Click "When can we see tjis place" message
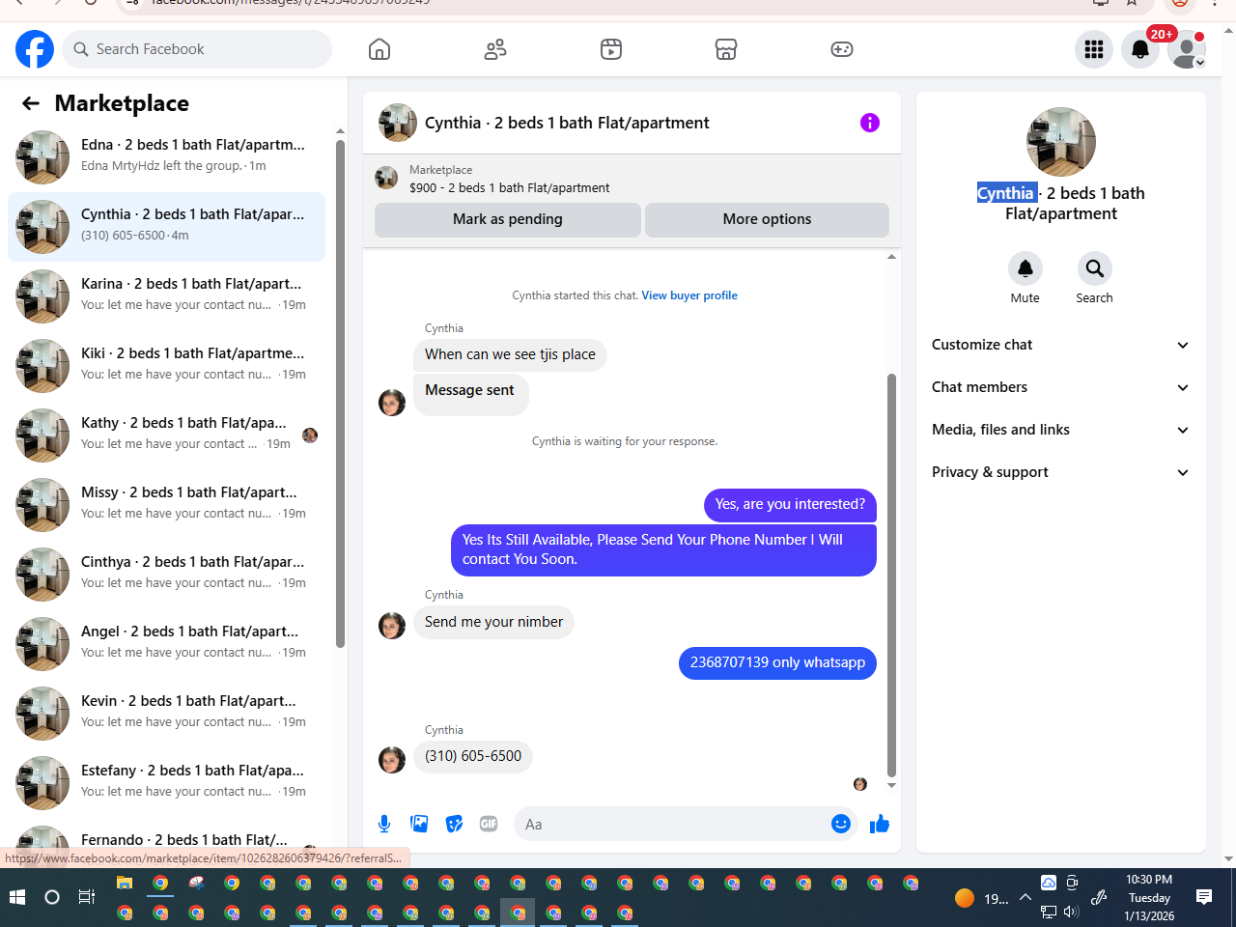 point(510,354)
